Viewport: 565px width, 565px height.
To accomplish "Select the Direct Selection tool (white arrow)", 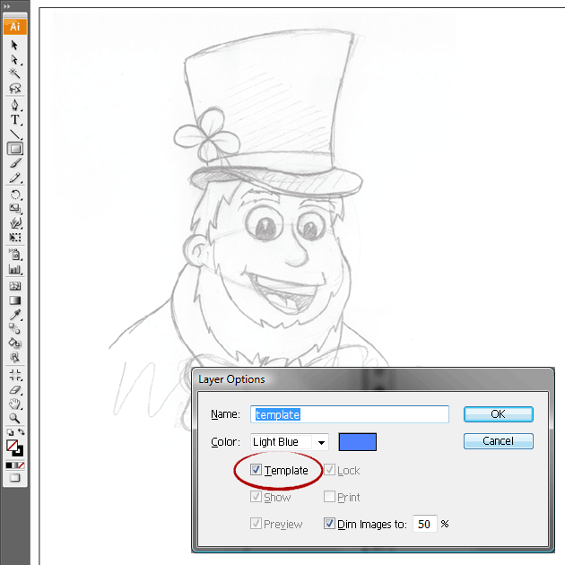I will (x=14, y=59).
